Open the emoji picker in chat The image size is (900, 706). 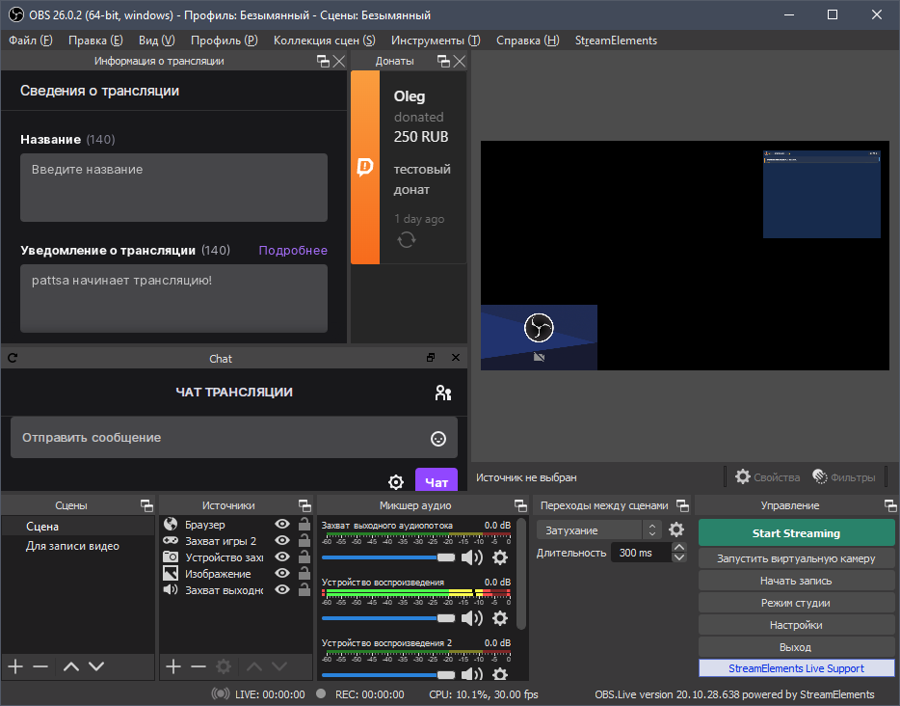click(x=438, y=439)
